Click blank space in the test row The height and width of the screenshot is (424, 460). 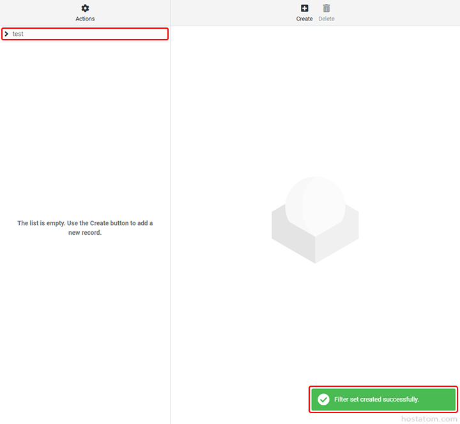click(x=96, y=34)
